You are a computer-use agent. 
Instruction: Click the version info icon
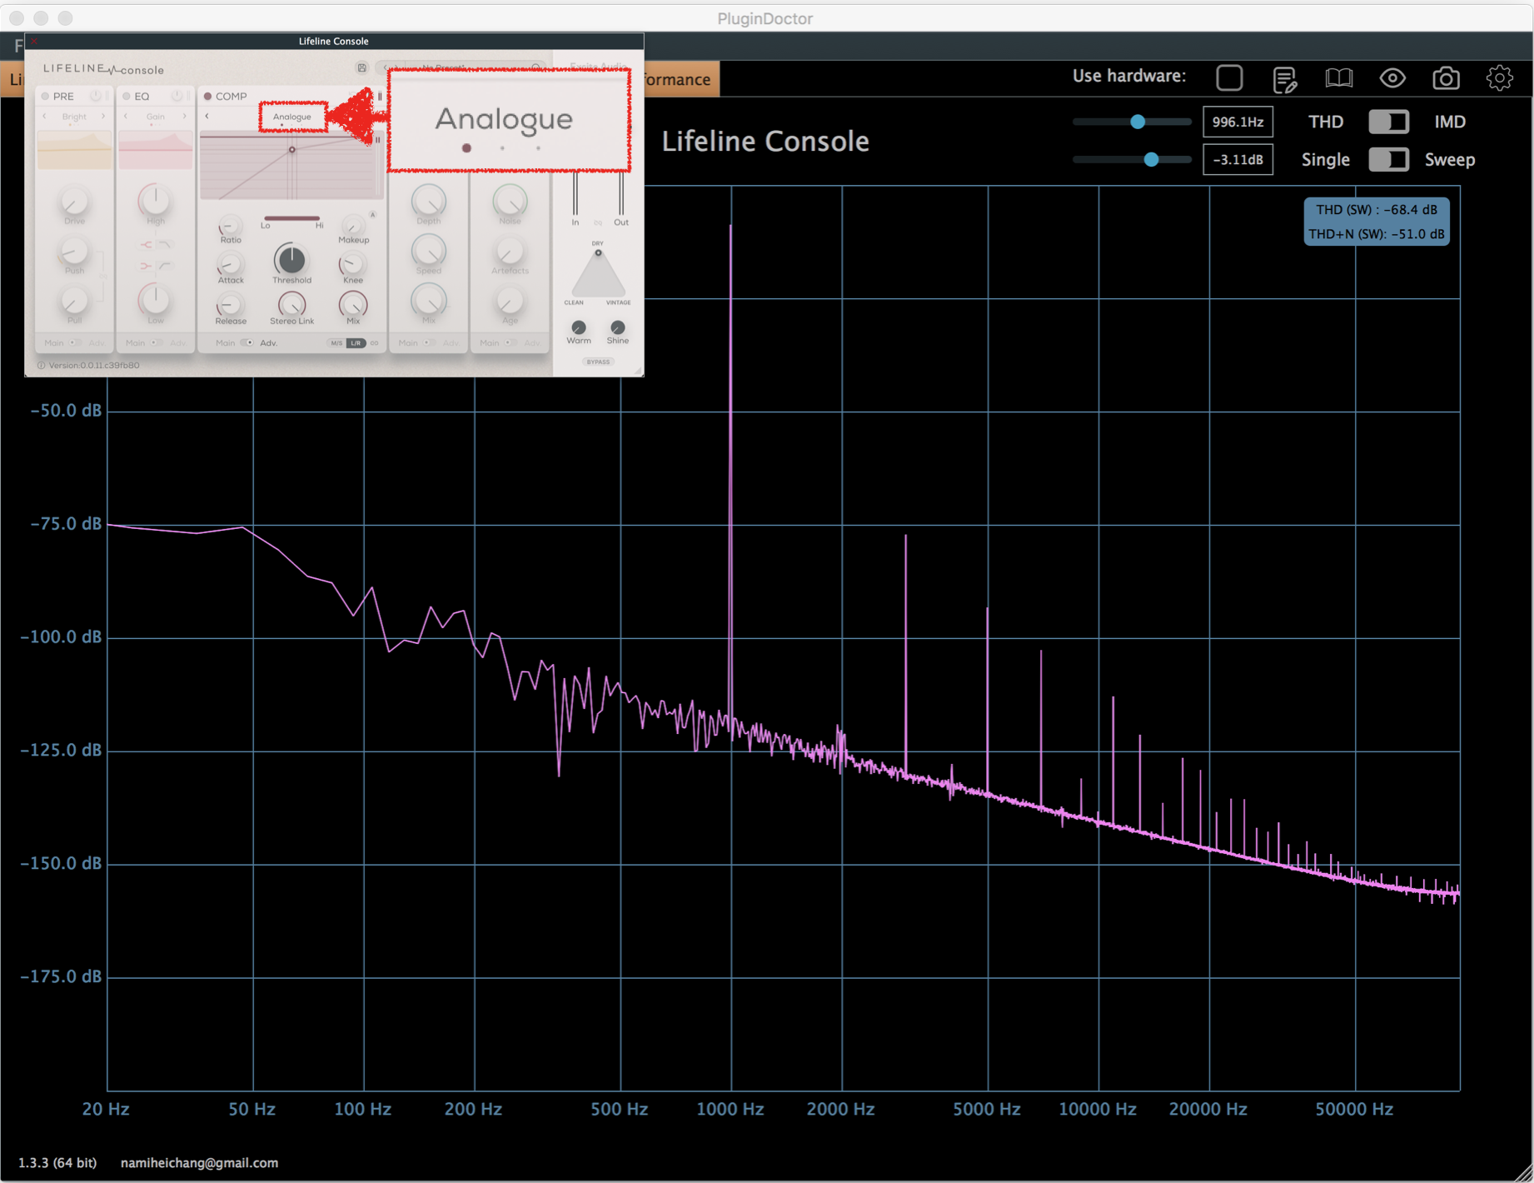tap(41, 365)
